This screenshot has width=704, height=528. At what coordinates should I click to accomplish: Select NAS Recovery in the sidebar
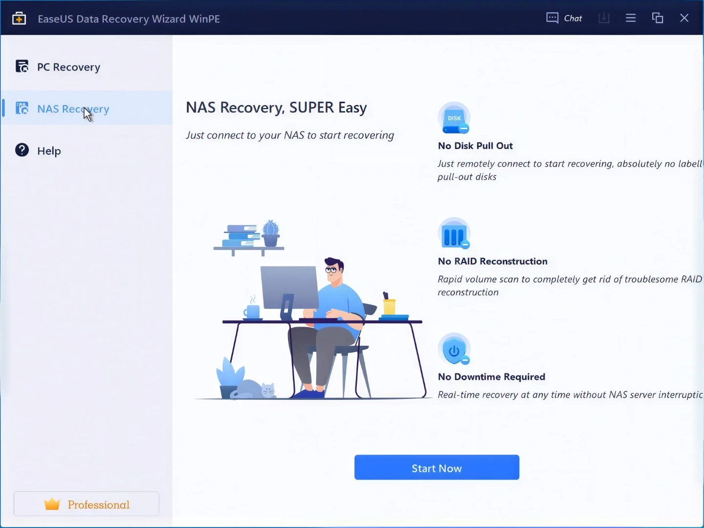87,108
